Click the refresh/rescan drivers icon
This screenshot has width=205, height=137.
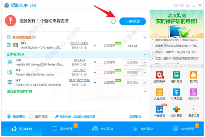(113, 21)
